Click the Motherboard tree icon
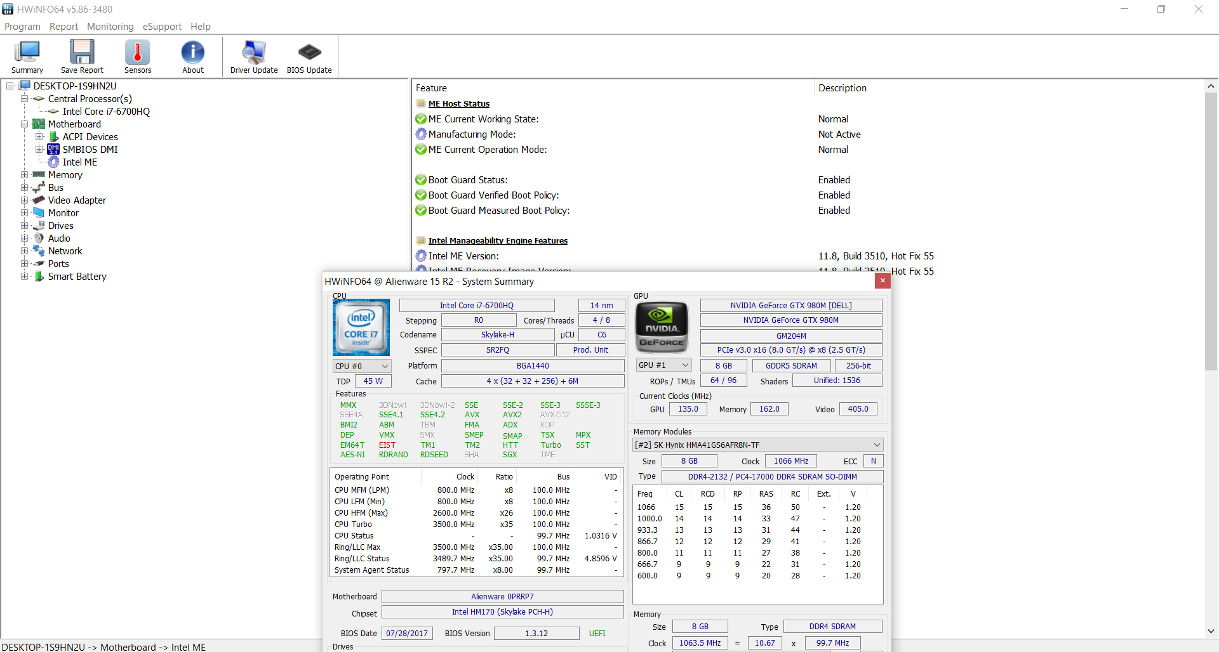Image resolution: width=1219 pixels, height=652 pixels. point(39,124)
